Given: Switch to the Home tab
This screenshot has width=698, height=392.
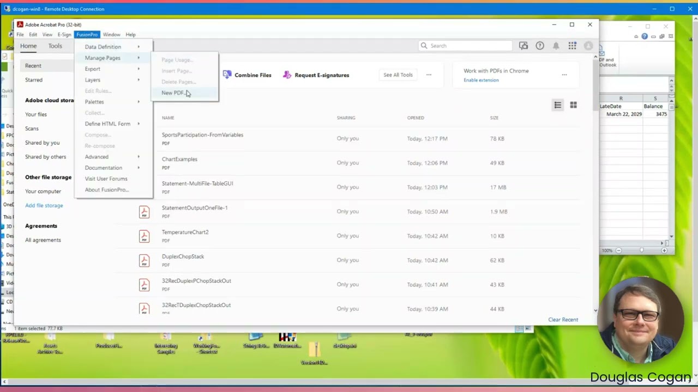Looking at the screenshot, I should (28, 46).
